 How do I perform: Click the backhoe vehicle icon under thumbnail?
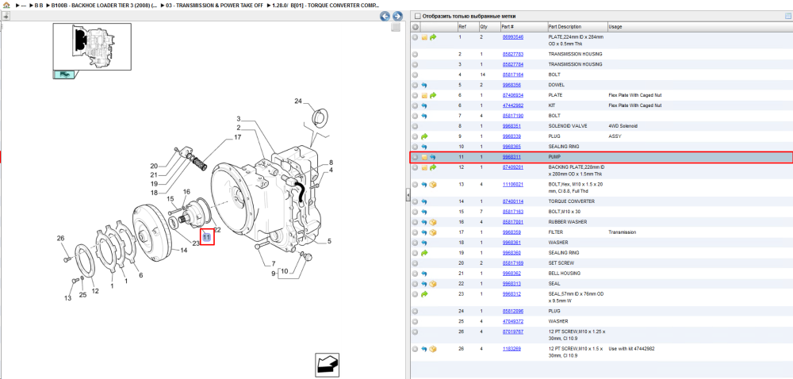(64, 75)
